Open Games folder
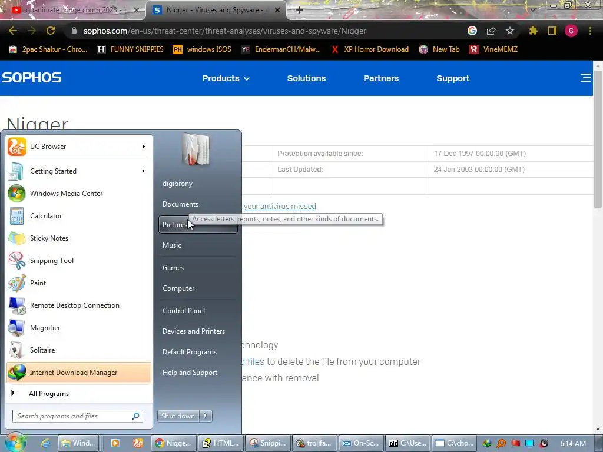603x452 pixels. (x=198, y=268)
